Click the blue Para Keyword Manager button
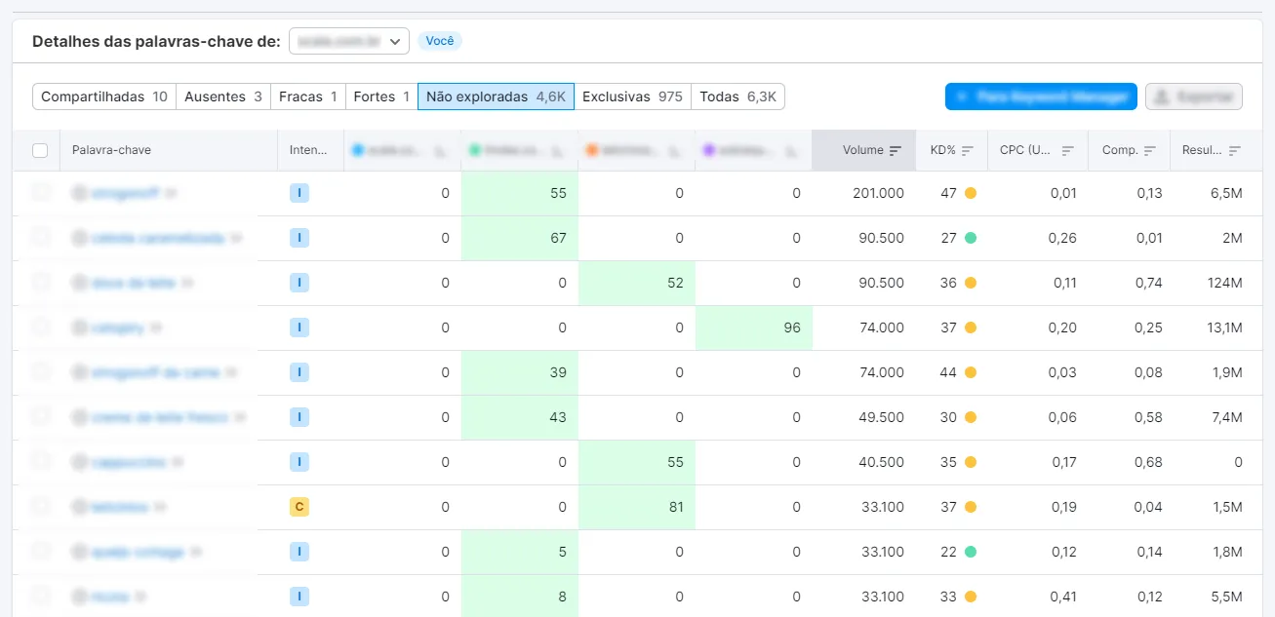1275x617 pixels. click(1041, 96)
